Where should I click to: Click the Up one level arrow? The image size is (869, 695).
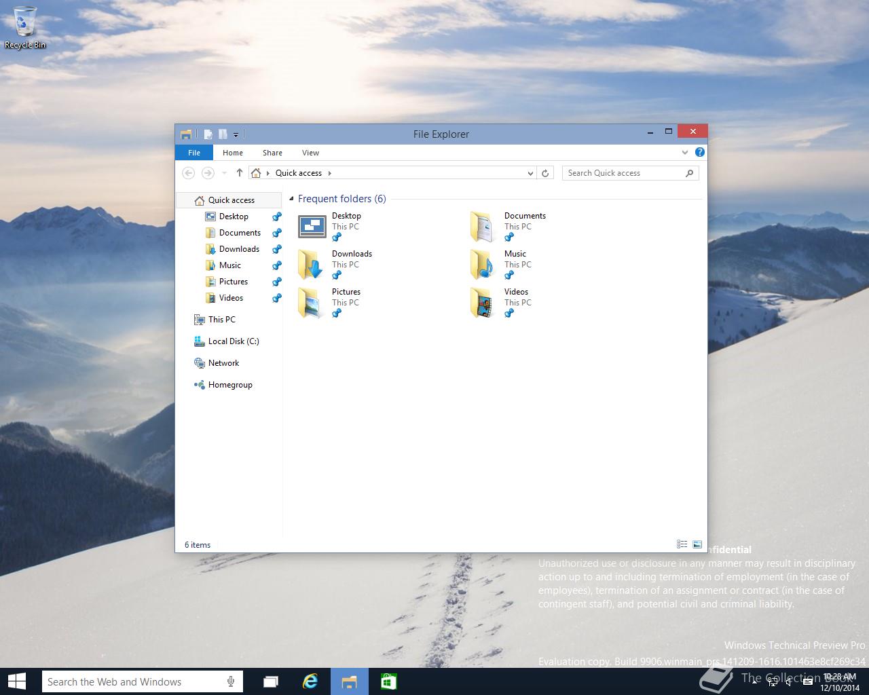pos(239,173)
